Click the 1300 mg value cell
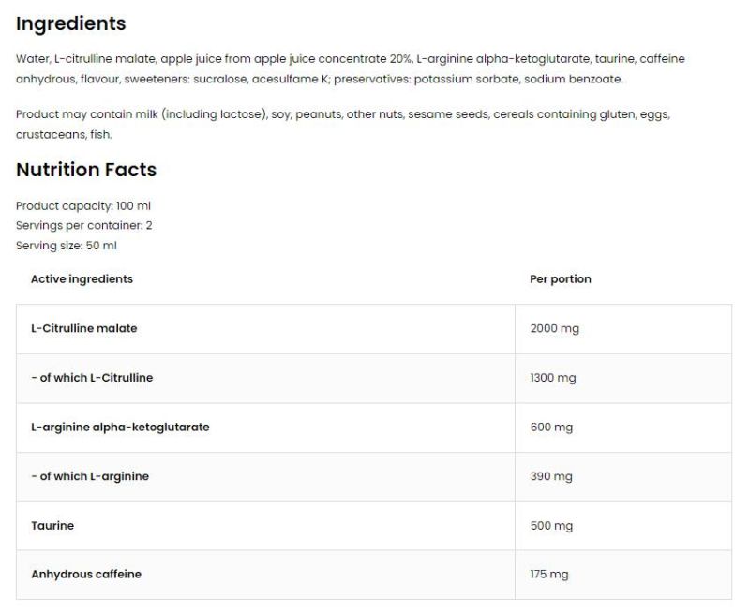The height and width of the screenshot is (615, 750). click(553, 378)
